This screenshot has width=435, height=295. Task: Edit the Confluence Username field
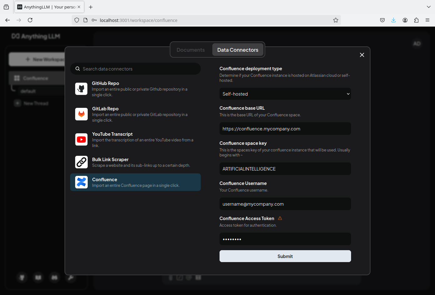(x=285, y=204)
